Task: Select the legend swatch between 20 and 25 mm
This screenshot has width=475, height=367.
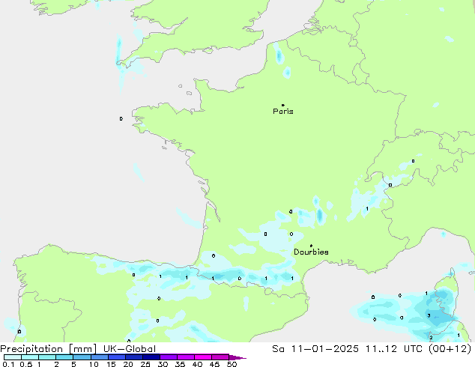Action: 134,357
